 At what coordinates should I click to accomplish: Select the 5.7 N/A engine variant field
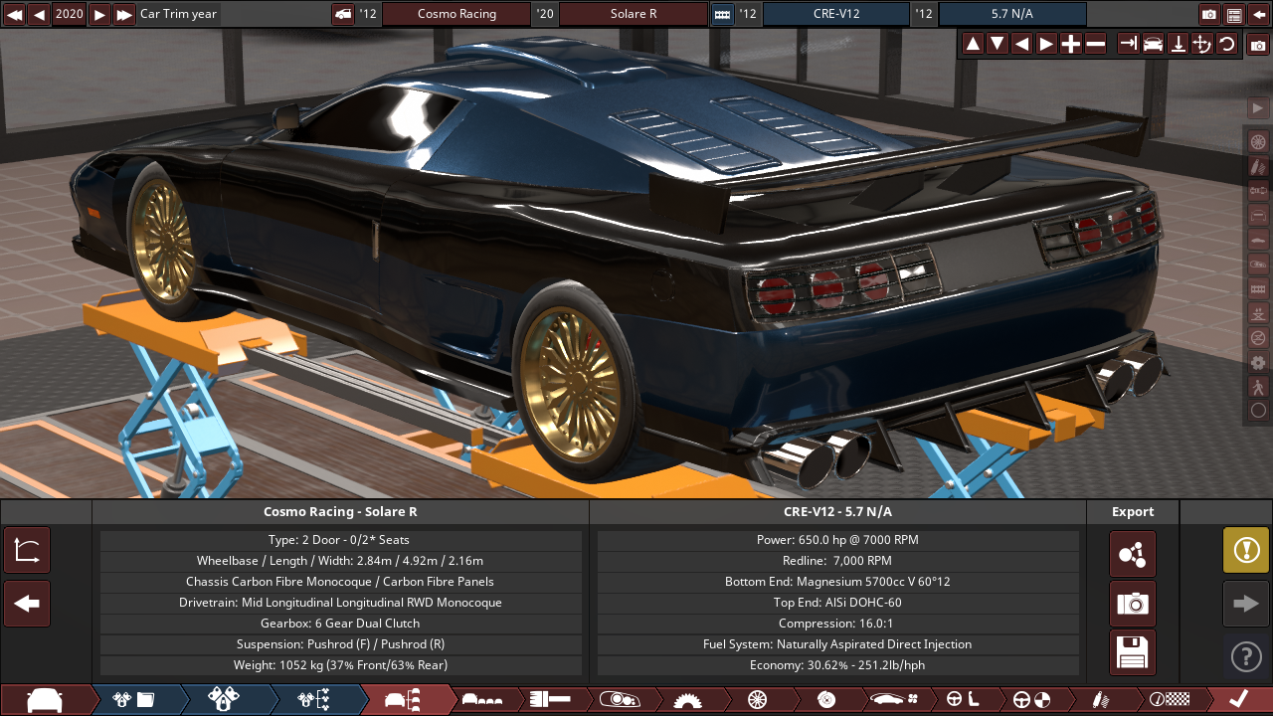click(1012, 14)
